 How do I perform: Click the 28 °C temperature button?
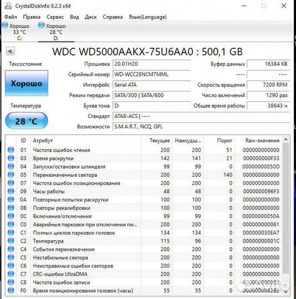[27, 121]
